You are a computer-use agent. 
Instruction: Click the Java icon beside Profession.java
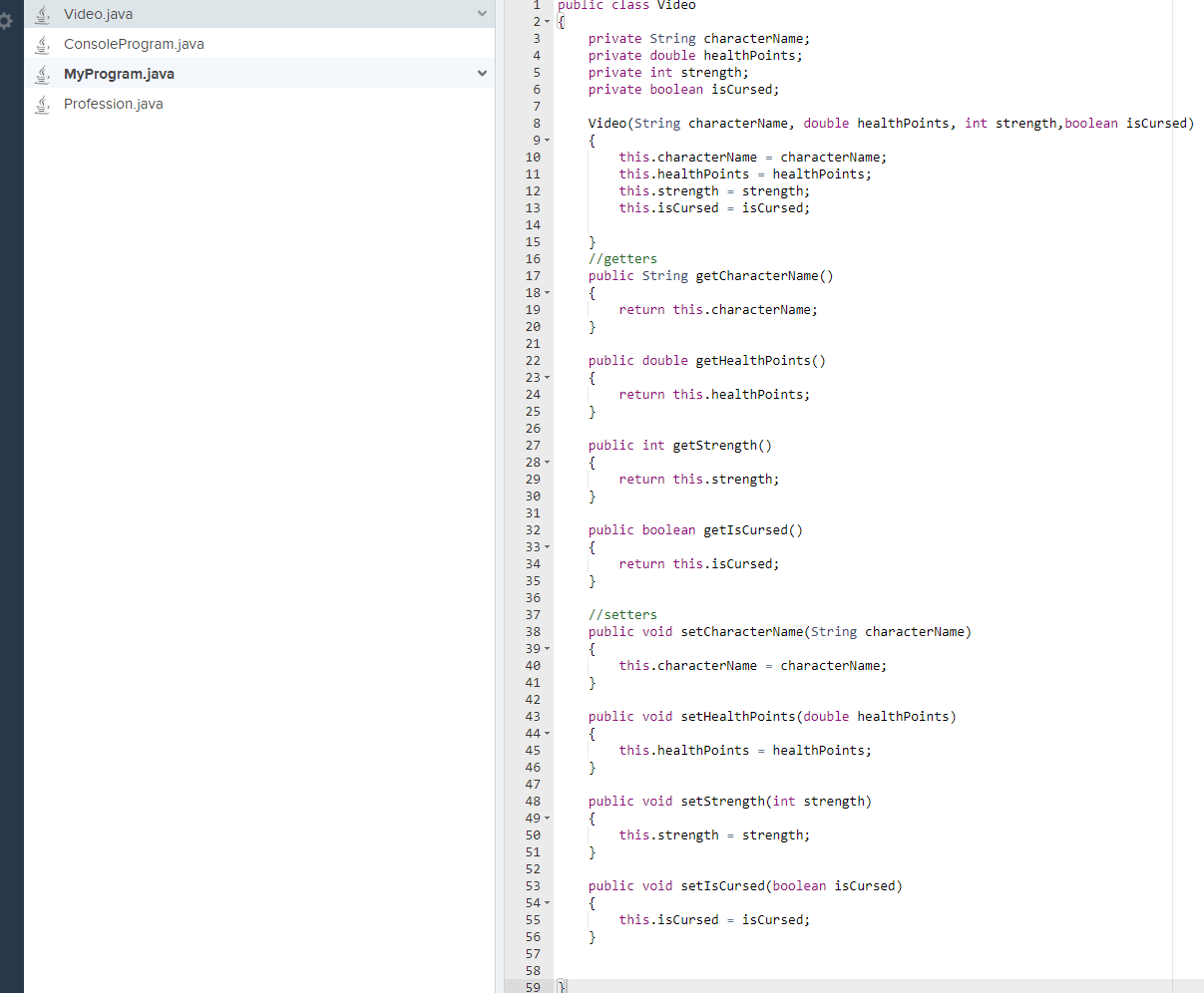pos(42,104)
